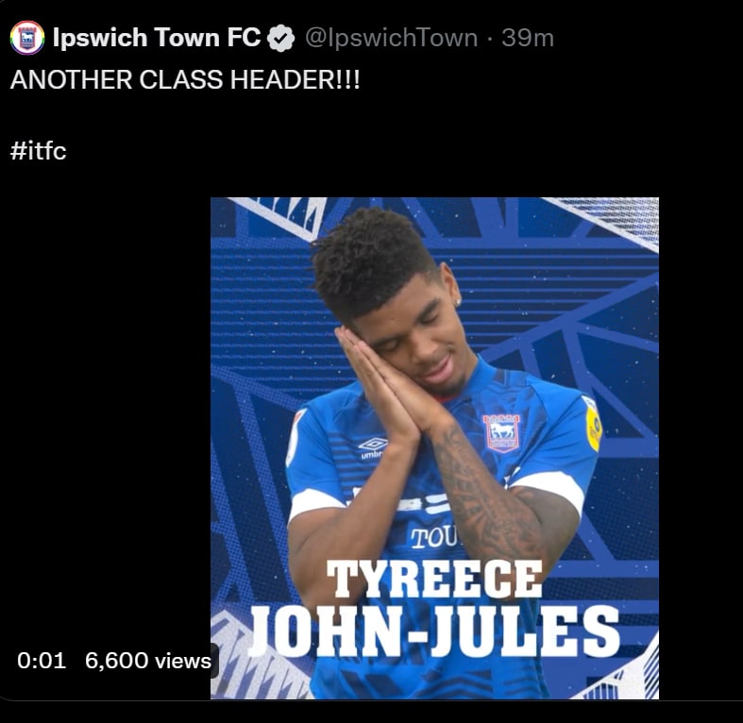
Task: Click the 39m timestamp of the post
Action: pos(527,38)
